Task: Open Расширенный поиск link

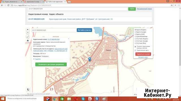Action: pyautogui.click(x=144, y=9)
